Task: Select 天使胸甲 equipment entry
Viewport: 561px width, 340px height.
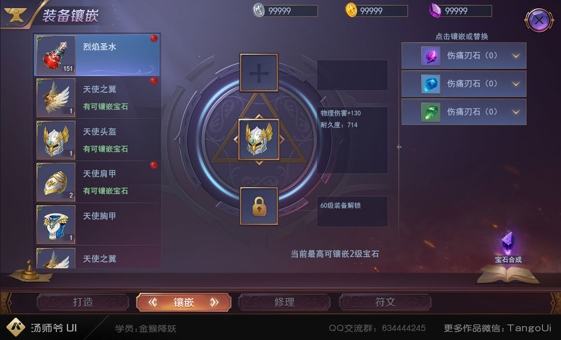Action: pos(97,224)
